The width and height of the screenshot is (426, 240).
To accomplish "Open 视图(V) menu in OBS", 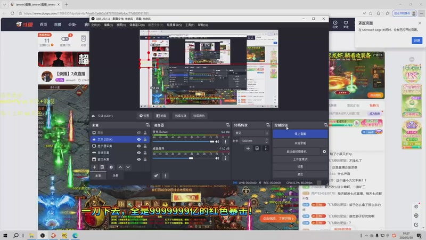I will 121,25.
